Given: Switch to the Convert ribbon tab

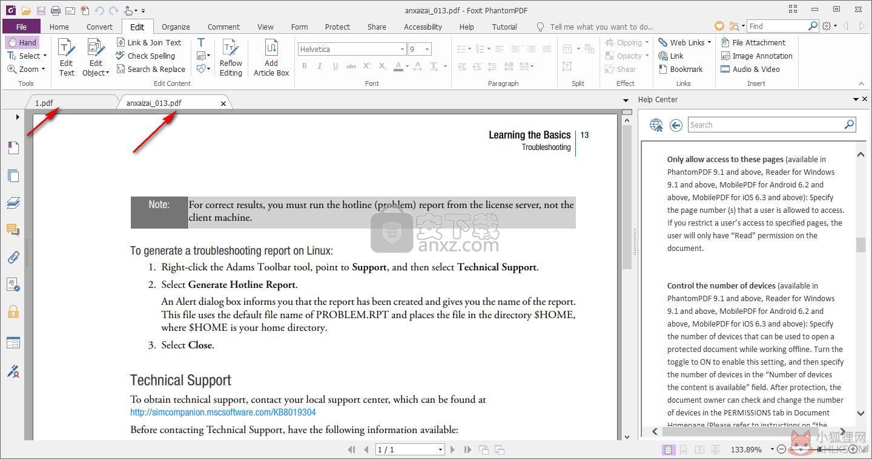Looking at the screenshot, I should [99, 27].
